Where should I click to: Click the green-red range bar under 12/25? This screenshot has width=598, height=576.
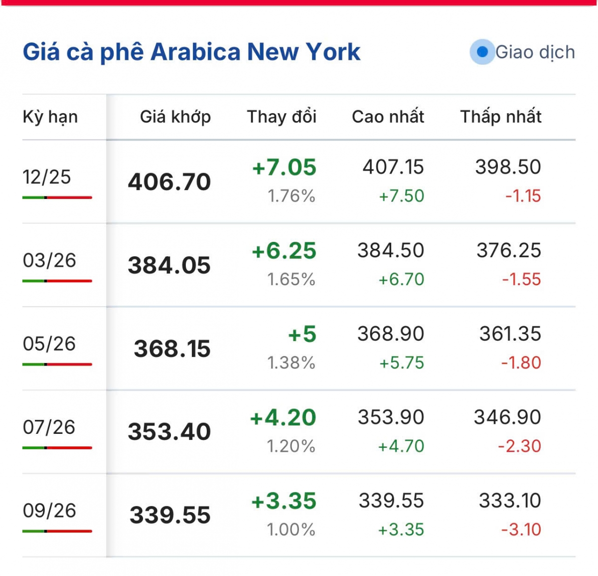click(x=57, y=198)
